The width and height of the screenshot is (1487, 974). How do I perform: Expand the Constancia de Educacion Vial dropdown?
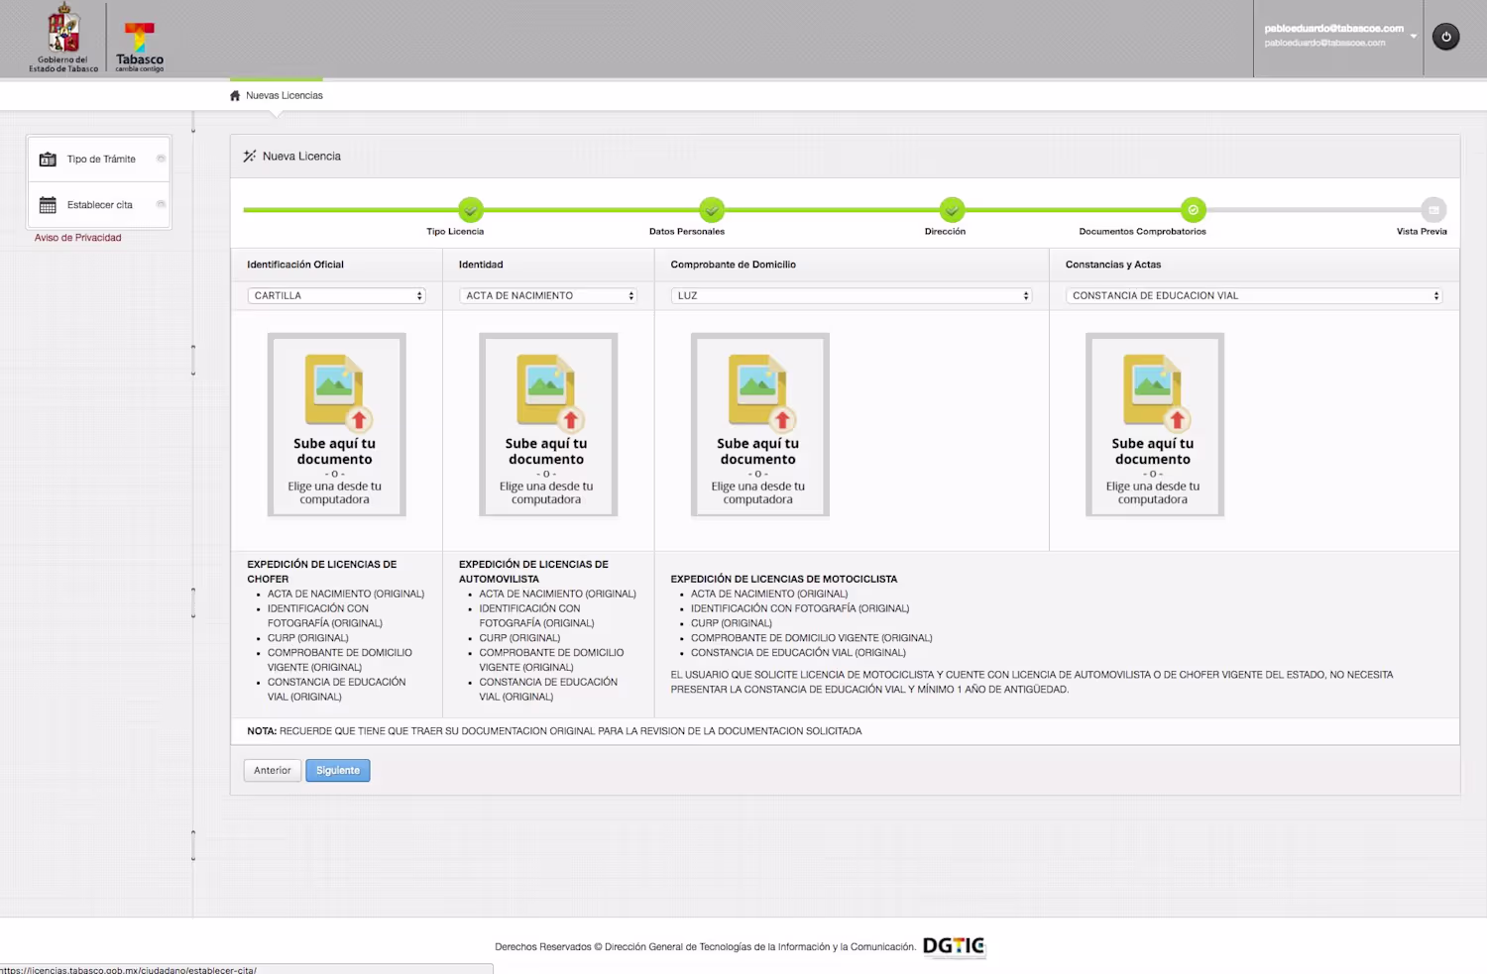coord(1254,295)
